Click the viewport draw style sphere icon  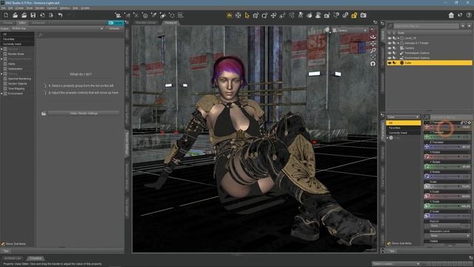[327, 30]
